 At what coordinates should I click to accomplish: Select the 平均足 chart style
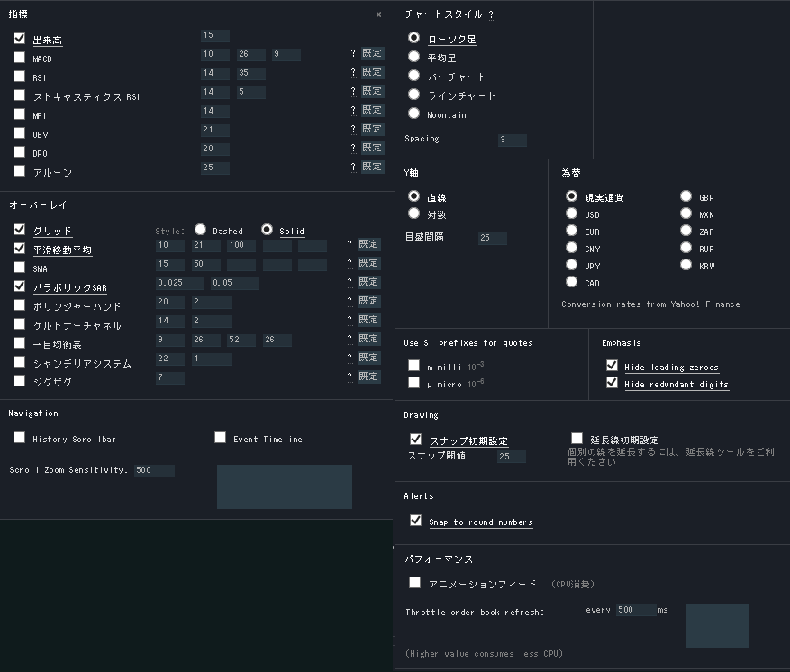[x=414, y=57]
